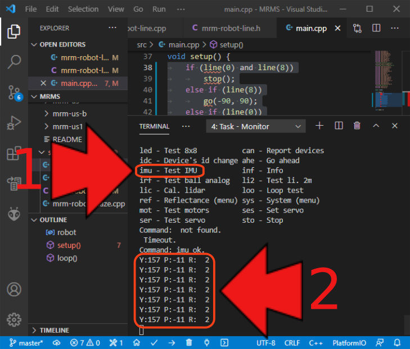
Task: Click PlatformIO Upload arrow in status bar
Action: pos(172,343)
